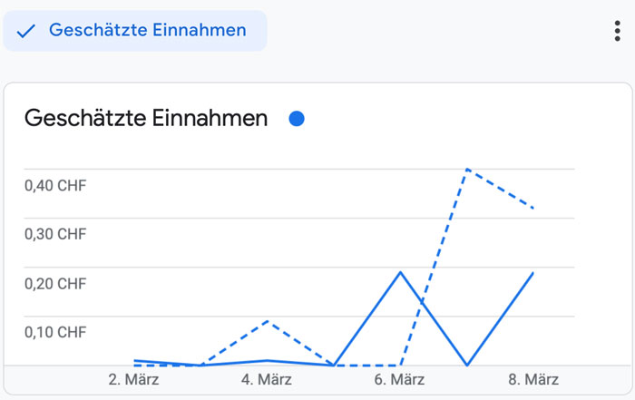Open the three-dot more options menu
635x400 pixels.
click(x=617, y=31)
